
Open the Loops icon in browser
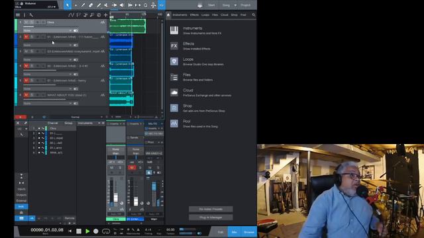(174, 61)
